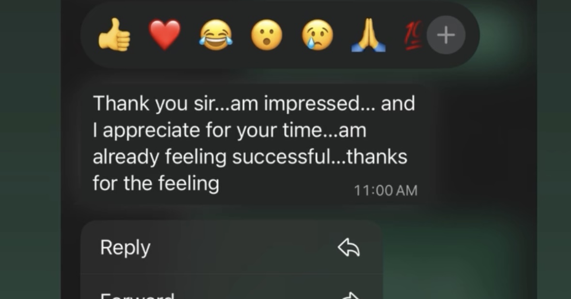
Task: Click the word 'successful' in the message
Action: 280,157
